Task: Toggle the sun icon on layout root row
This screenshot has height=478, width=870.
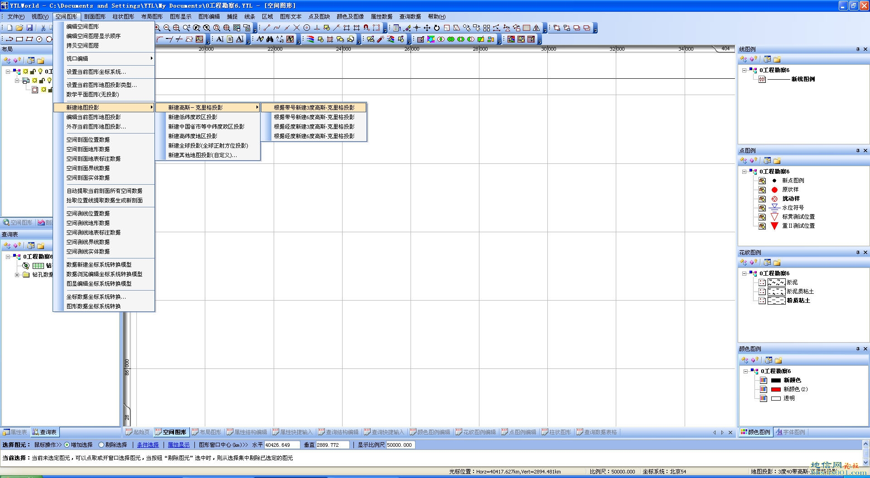Action: point(25,72)
